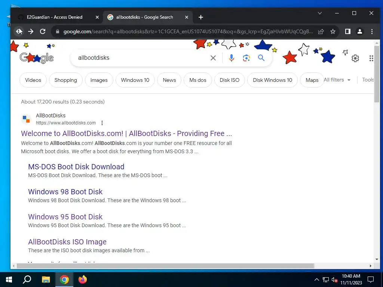Click the browser forward arrow
This screenshot has width=383, height=287.
31,31
